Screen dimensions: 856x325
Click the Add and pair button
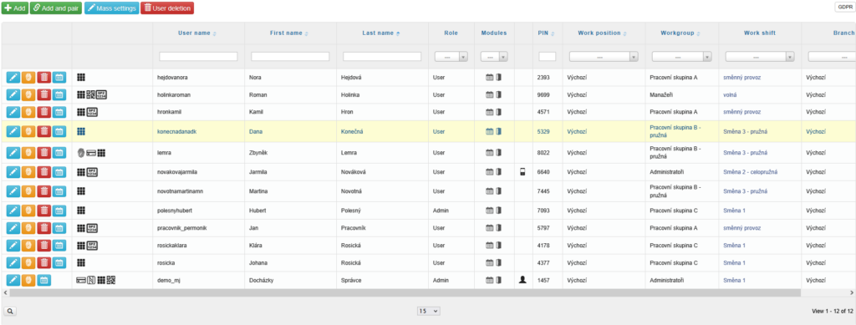click(x=56, y=8)
